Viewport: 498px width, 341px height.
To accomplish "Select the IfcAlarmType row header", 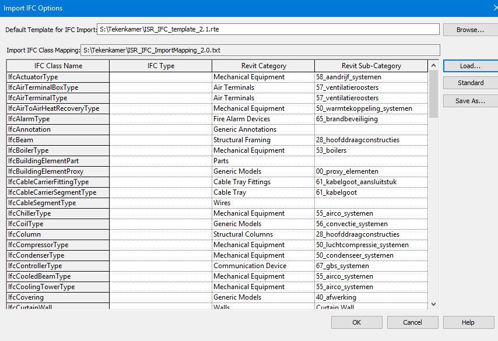I will (x=58, y=119).
